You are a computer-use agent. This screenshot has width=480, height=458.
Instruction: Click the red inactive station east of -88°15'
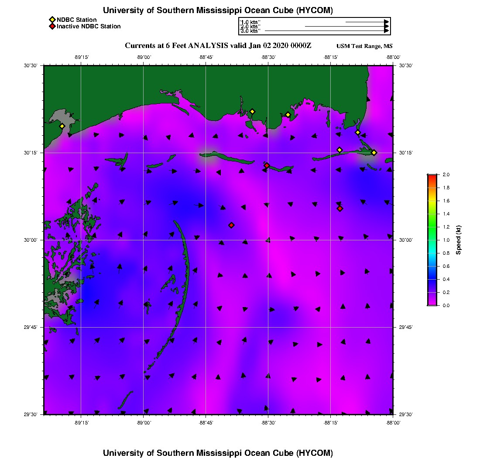click(x=340, y=208)
